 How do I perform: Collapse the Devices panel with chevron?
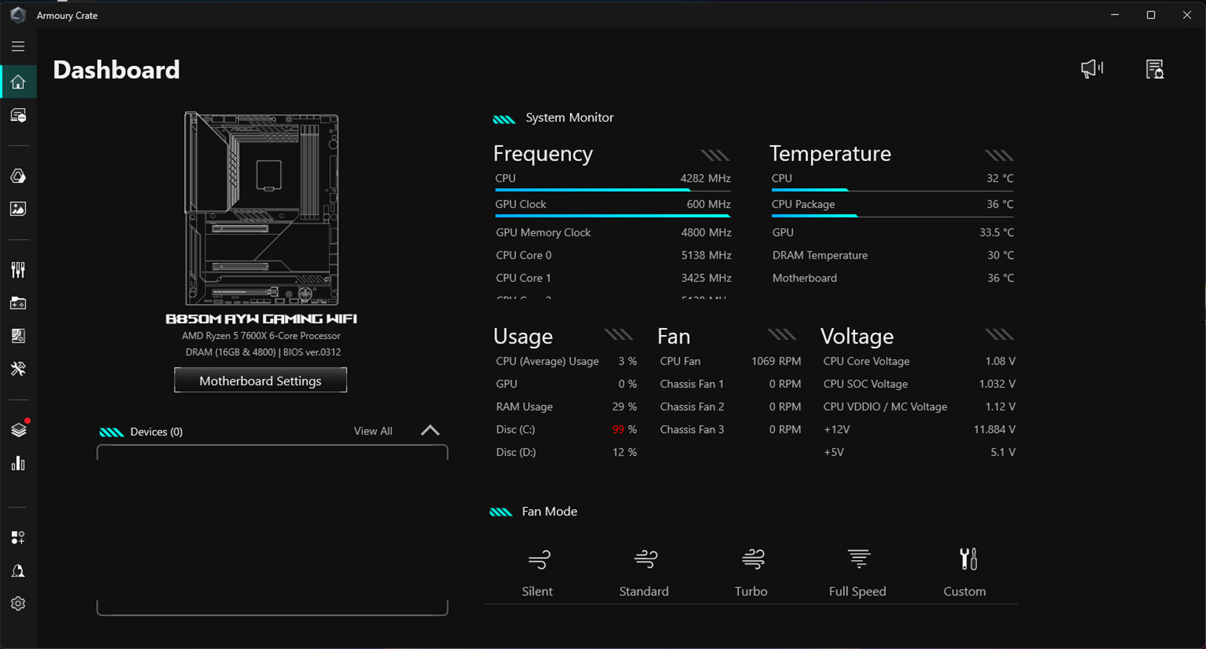[x=430, y=431]
